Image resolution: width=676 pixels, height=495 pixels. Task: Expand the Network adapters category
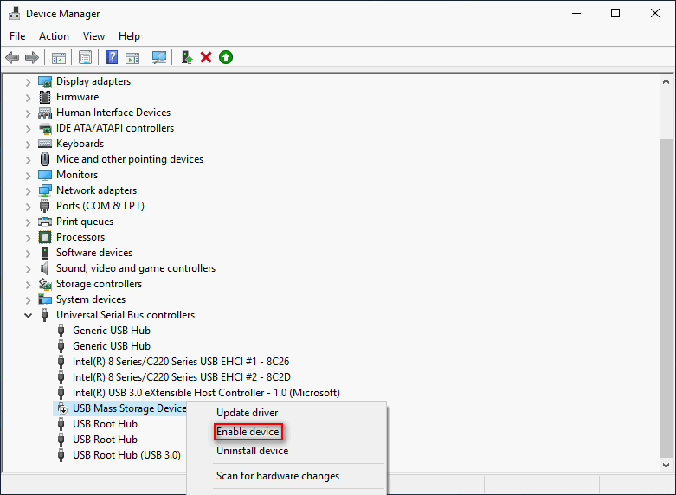[28, 190]
